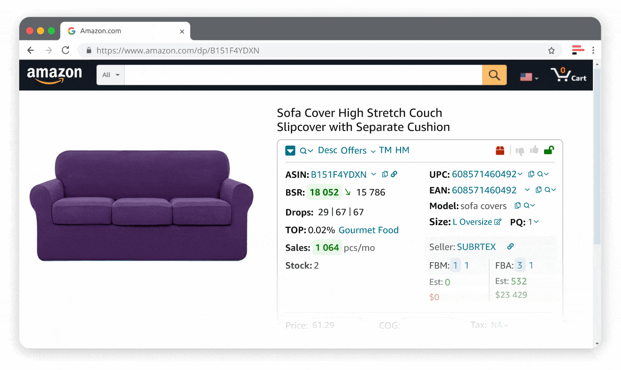Open the chain link icon next to SUBRTEX
Viewport: 621px width, 370px height.
click(509, 247)
